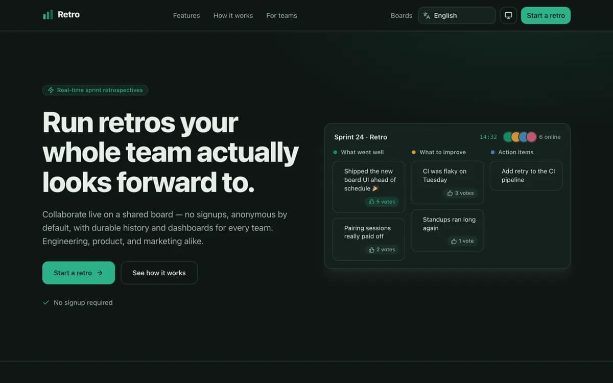Viewport: 613px width, 383px height.
Task: Click the thumbs-up icon on the 2 votes chip
Action: pyautogui.click(x=371, y=250)
